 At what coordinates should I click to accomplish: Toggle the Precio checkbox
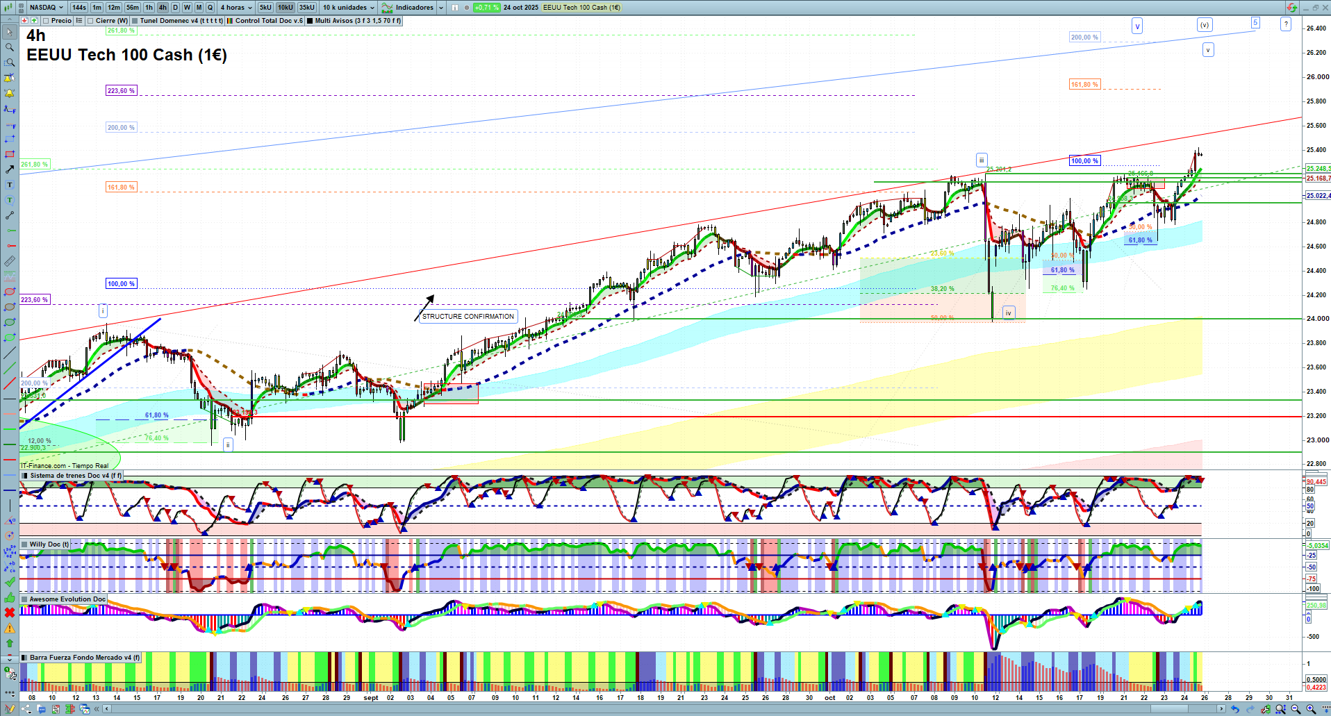click(x=47, y=21)
